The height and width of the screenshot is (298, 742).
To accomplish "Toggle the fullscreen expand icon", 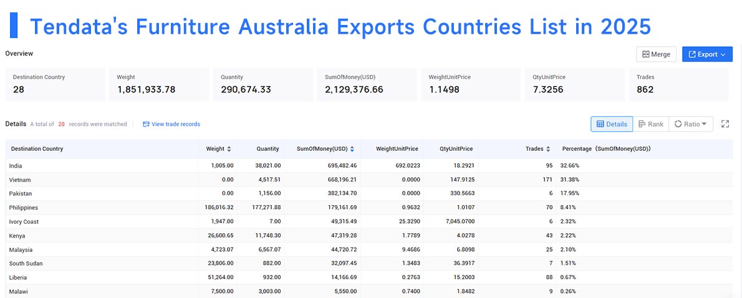I will click(725, 124).
